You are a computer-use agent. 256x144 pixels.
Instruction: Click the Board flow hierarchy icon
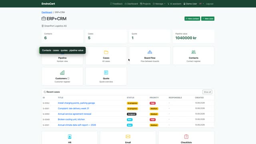pyautogui.click(x=150, y=52)
